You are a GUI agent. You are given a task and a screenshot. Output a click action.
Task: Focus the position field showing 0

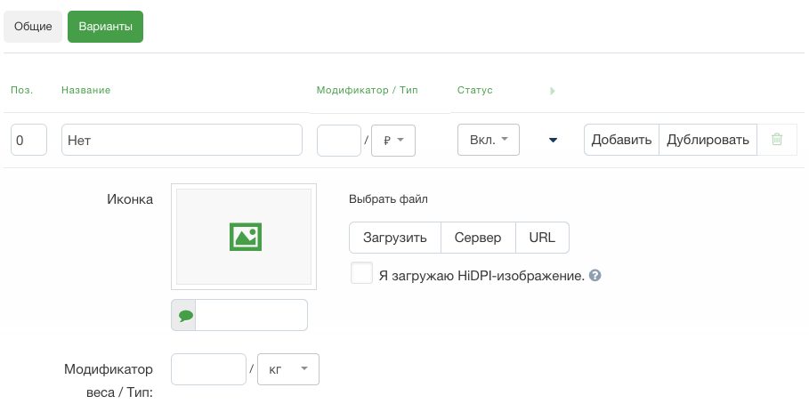28,140
